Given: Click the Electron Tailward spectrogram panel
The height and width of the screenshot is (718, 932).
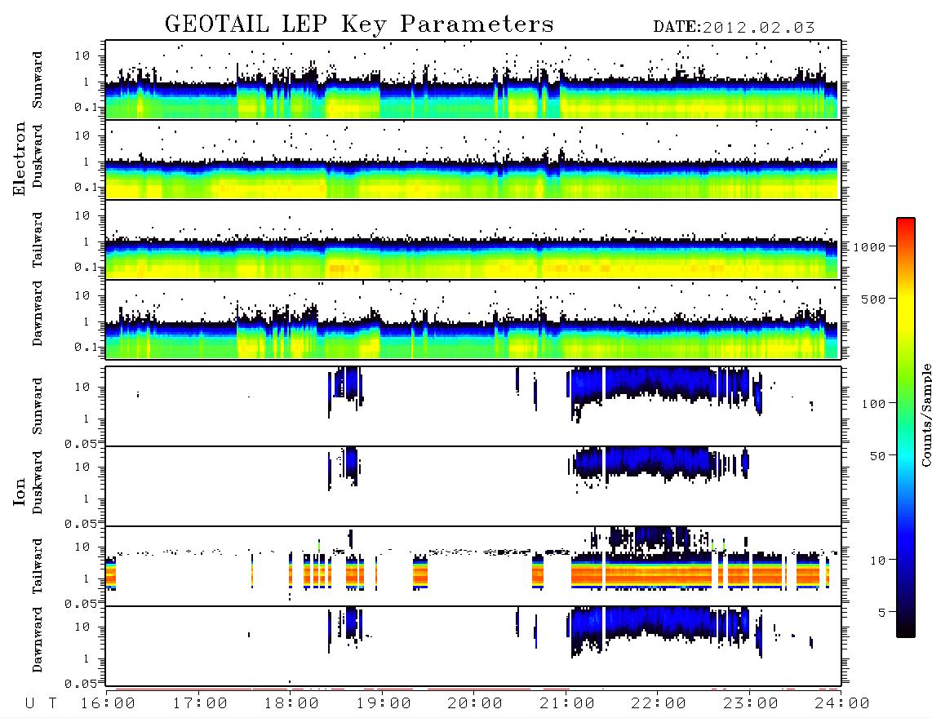Looking at the screenshot, I should 473,240.
